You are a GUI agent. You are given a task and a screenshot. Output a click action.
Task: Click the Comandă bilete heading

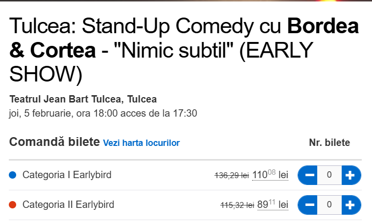[x=54, y=143]
